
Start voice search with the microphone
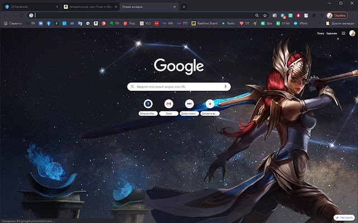pos(225,86)
